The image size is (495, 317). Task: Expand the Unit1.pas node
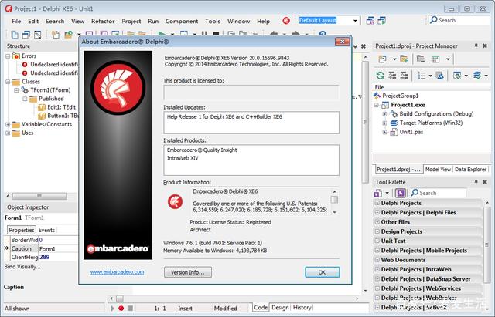pyautogui.click(x=385, y=132)
